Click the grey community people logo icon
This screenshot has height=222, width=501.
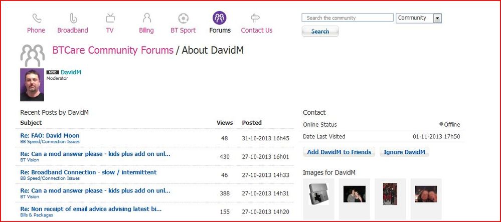(33, 55)
